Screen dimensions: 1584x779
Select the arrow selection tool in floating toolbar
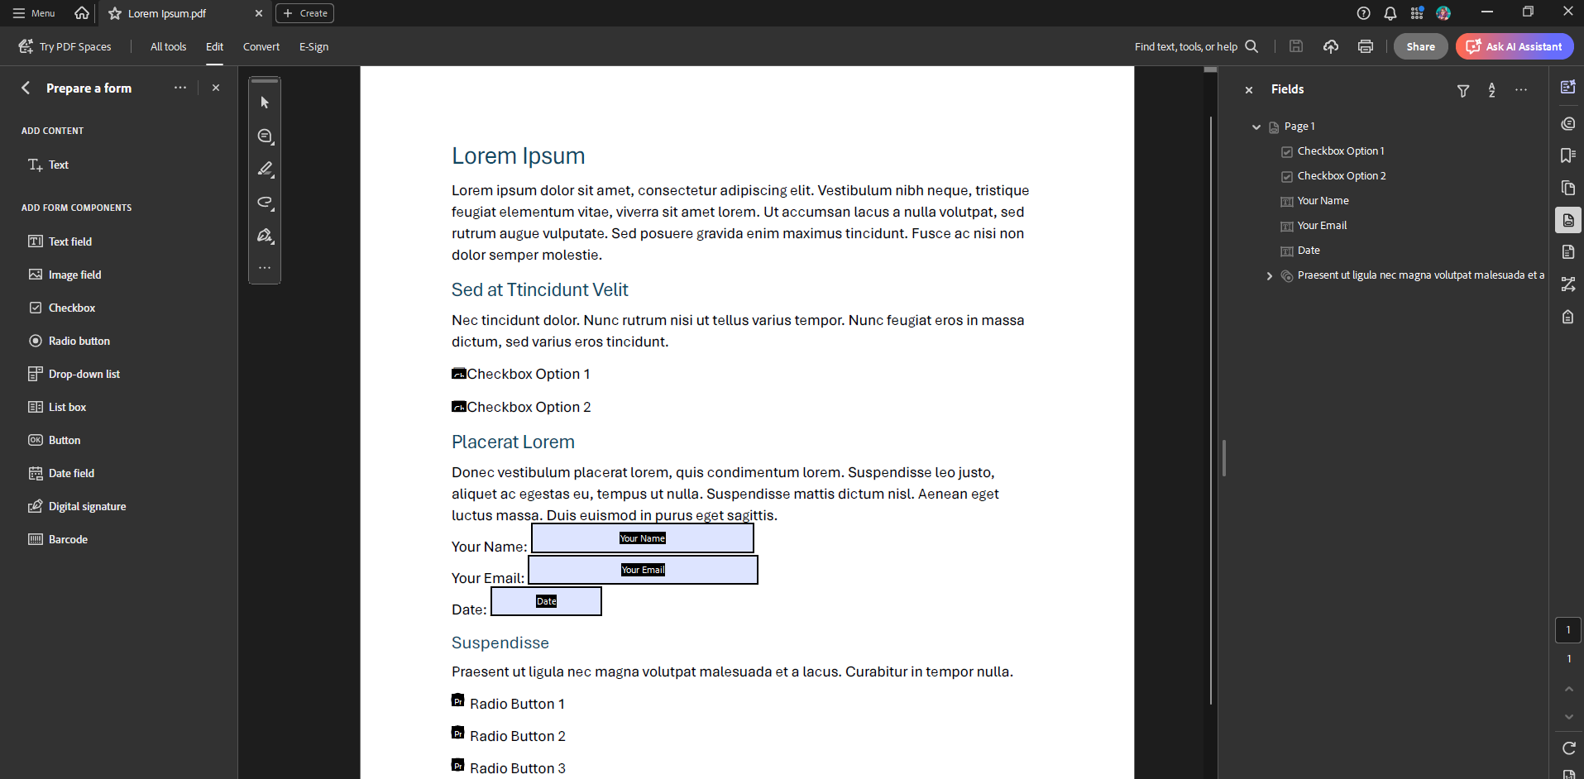point(265,103)
